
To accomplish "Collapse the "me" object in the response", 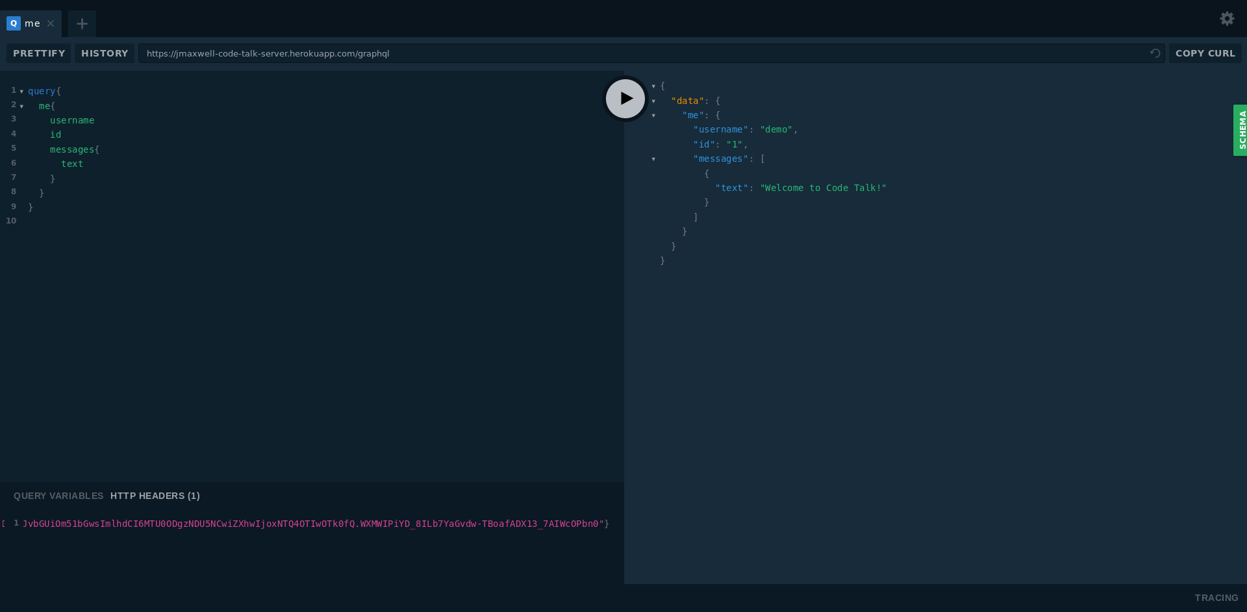I will tap(653, 116).
